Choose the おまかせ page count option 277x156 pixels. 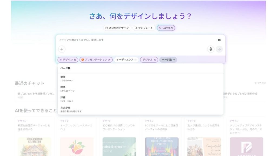[x=71, y=109]
